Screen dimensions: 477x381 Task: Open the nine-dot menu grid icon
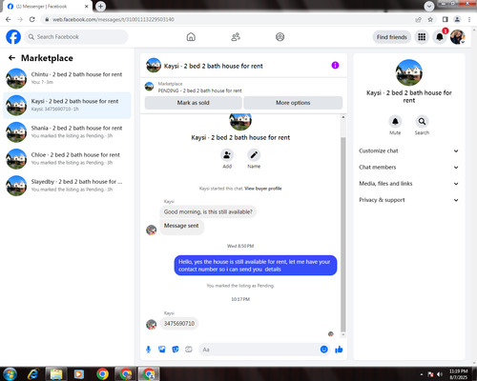point(422,37)
